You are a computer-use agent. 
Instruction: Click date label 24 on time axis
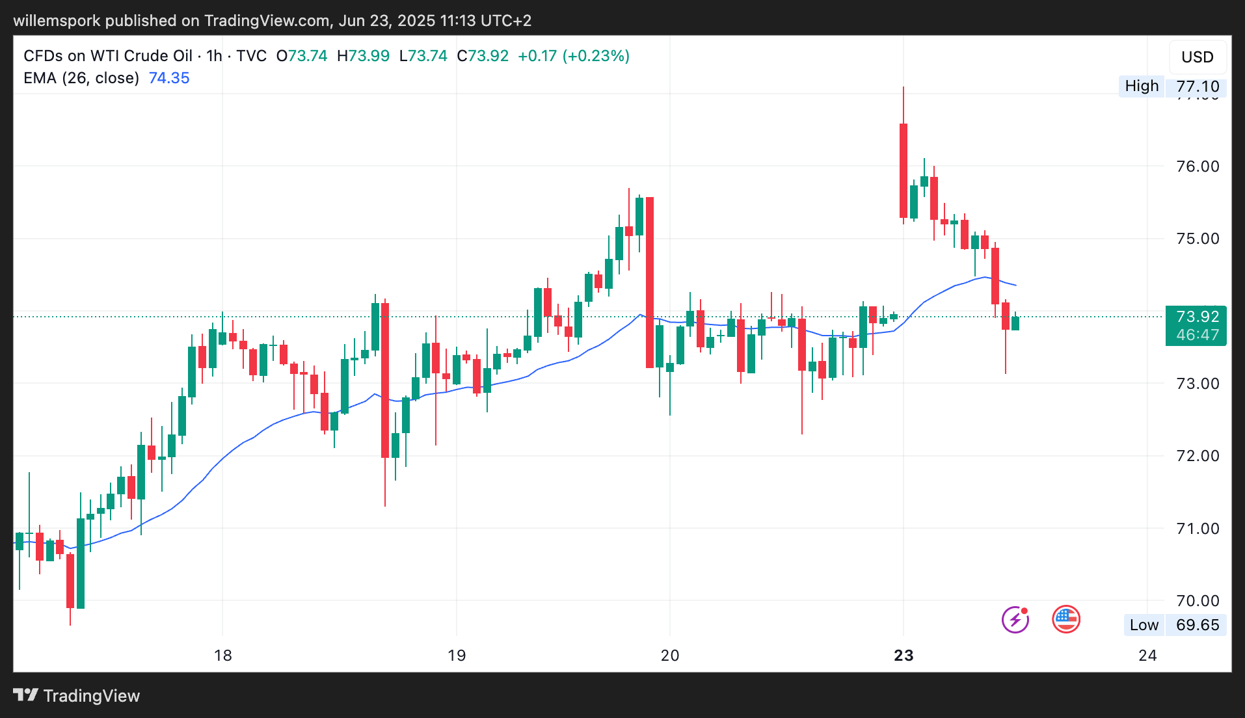[x=1147, y=656]
